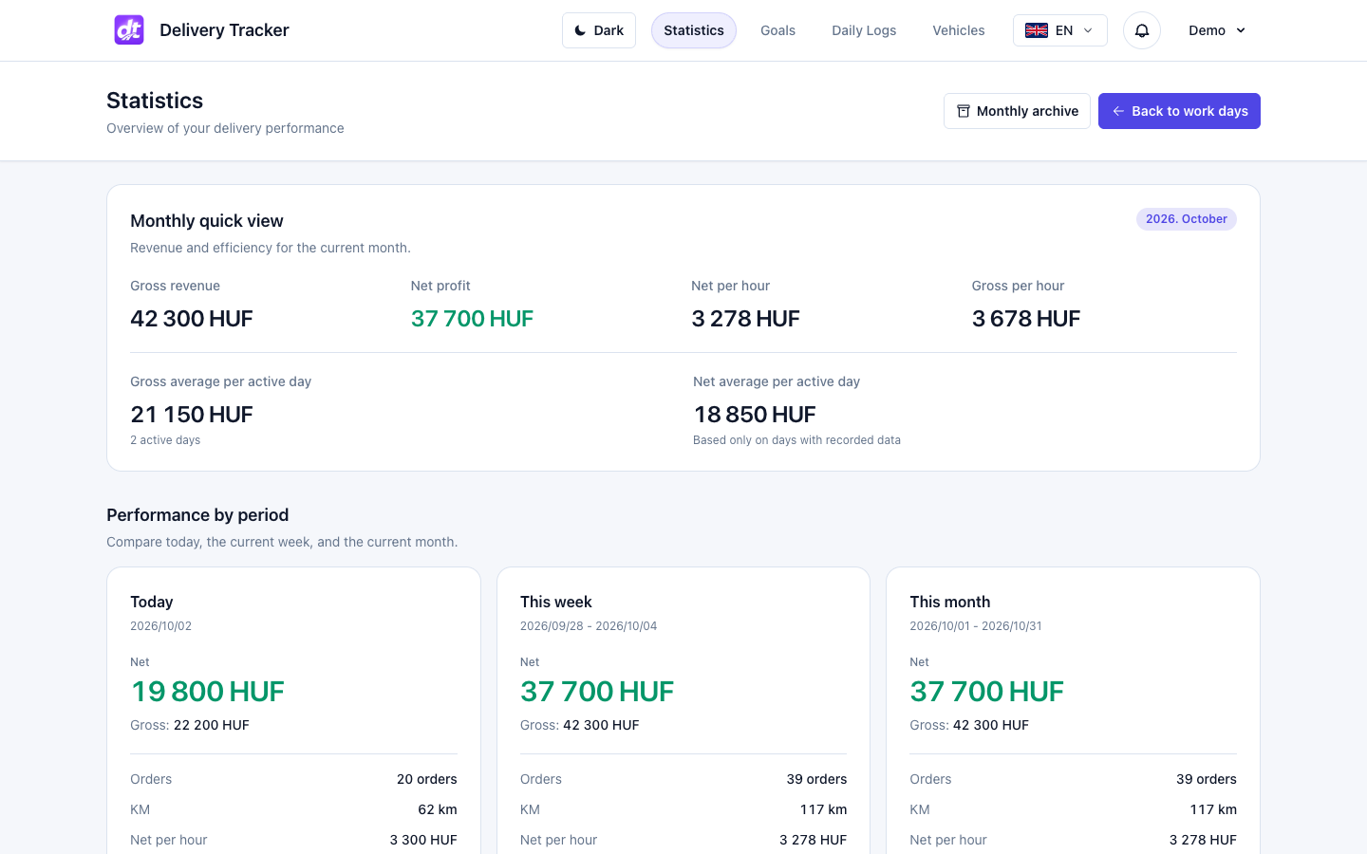Click the Statistics page title
The height and width of the screenshot is (854, 1367).
[155, 101]
